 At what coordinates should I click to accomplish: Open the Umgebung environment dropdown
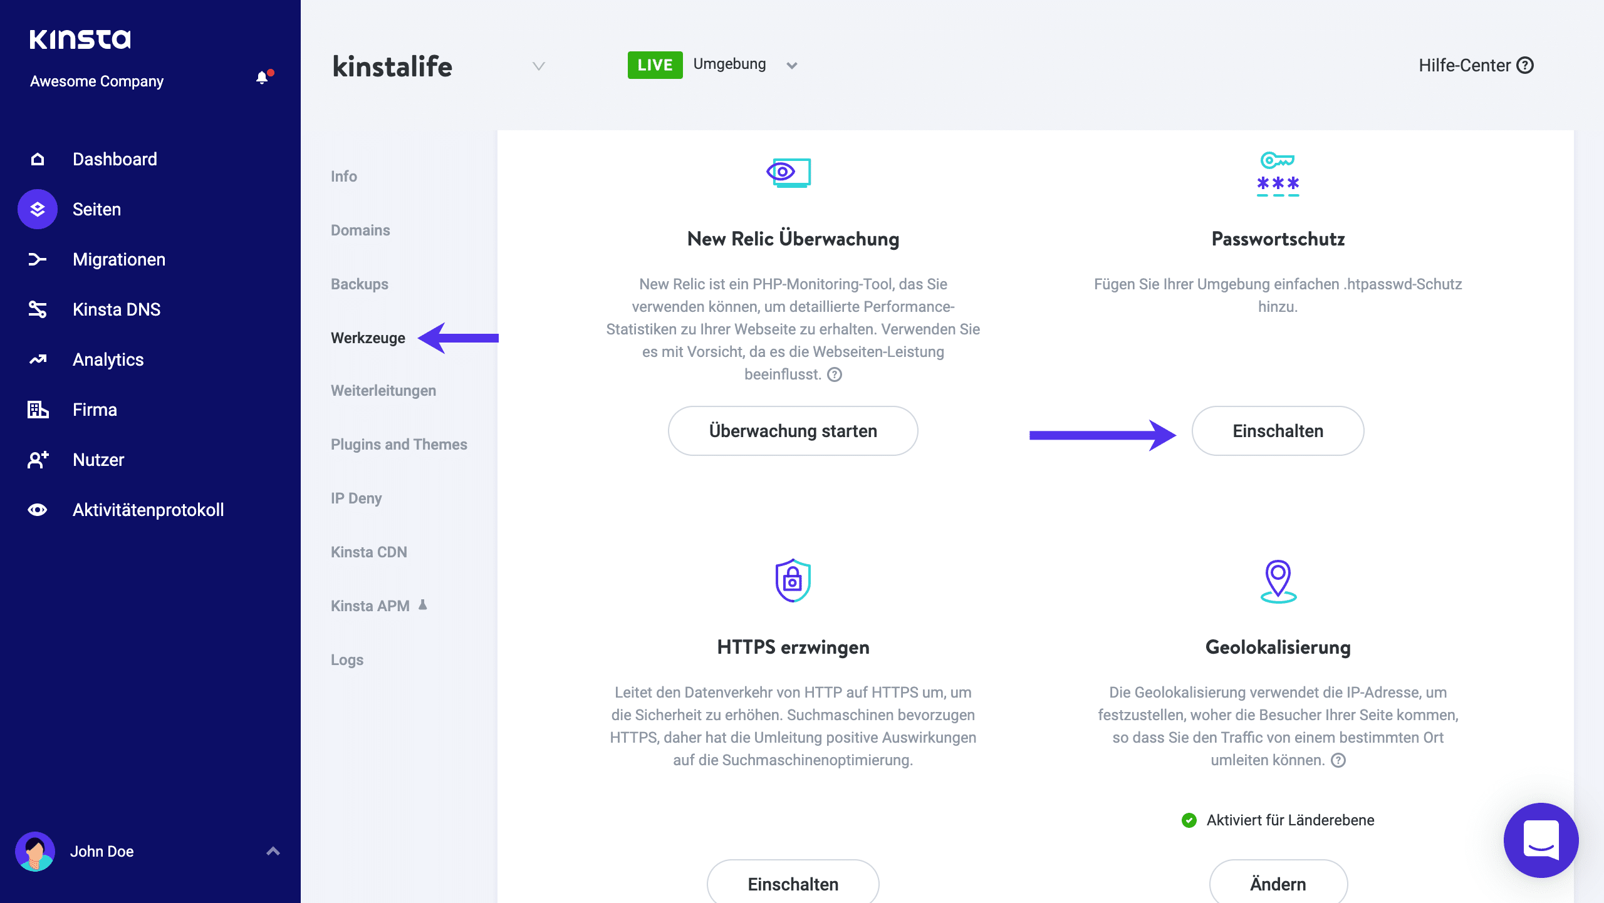point(792,65)
